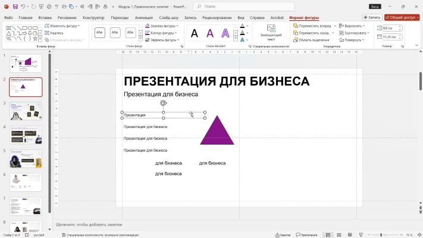423x238 pixels.
Task: Open text effects dropdown arrow
Action: 247,40
